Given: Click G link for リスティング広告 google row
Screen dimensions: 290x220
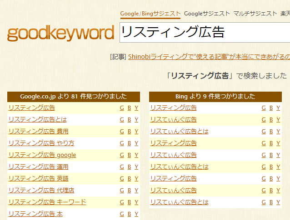Looking at the screenshot, I should [x=122, y=155].
